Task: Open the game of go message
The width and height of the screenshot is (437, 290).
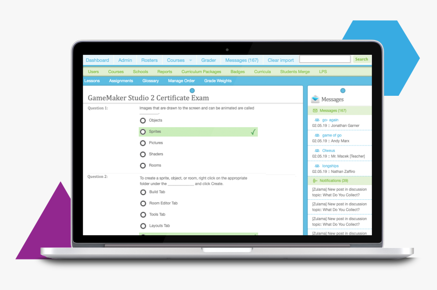Action: [332, 135]
